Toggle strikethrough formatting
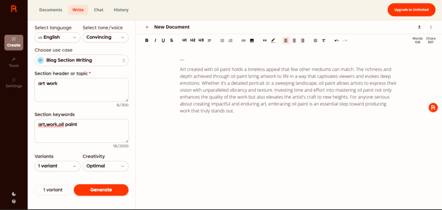This screenshot has height=210, width=442. (171, 41)
